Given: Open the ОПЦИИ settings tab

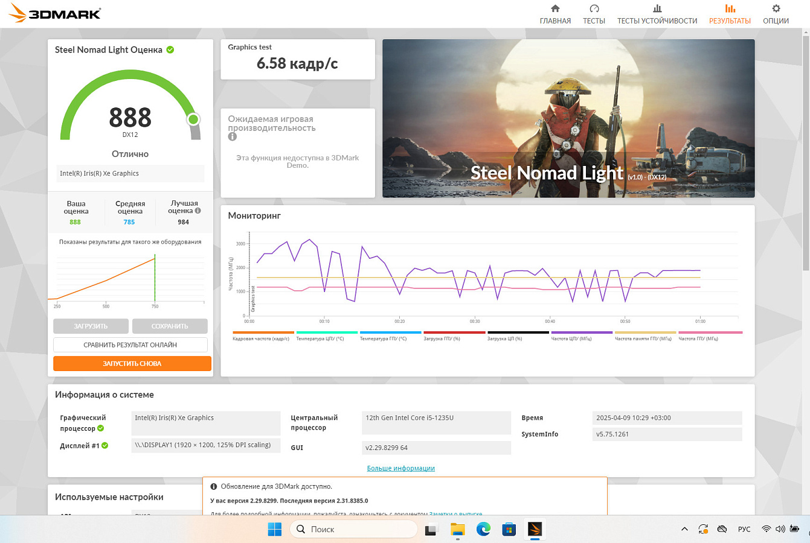Looking at the screenshot, I should coord(776,14).
